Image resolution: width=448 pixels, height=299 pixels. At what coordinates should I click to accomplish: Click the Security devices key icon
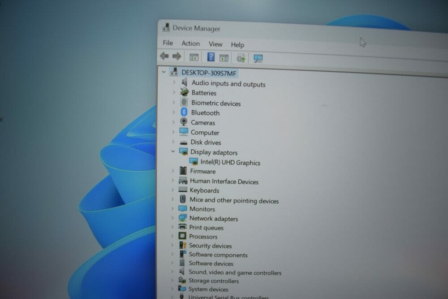point(182,245)
